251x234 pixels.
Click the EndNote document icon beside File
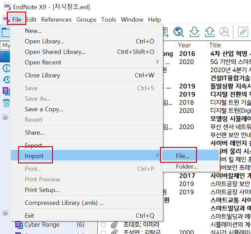[5, 19]
